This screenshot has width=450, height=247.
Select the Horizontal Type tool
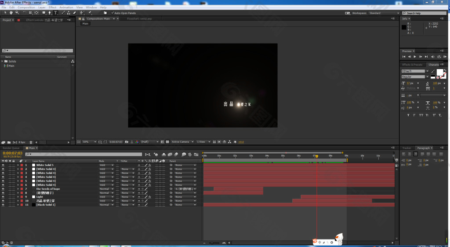click(x=56, y=13)
